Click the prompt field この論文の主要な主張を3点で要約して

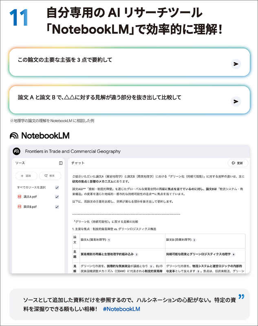pos(130,62)
